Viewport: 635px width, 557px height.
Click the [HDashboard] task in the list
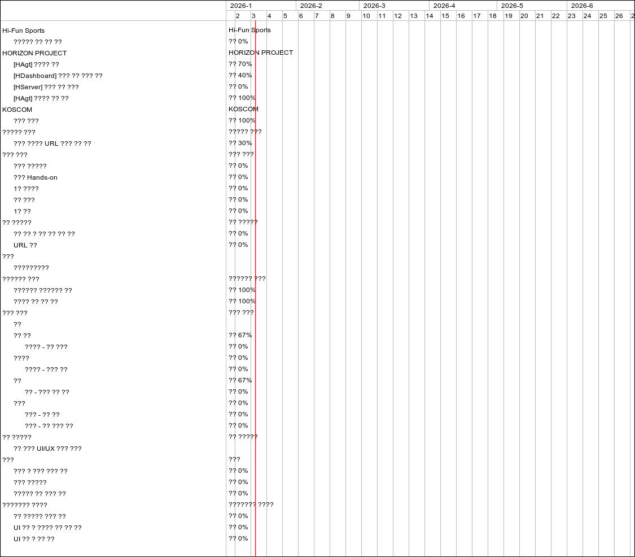(x=58, y=76)
